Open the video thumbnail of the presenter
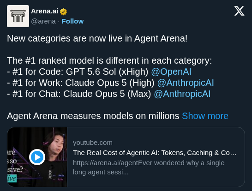The image size is (252, 191). click(37, 157)
